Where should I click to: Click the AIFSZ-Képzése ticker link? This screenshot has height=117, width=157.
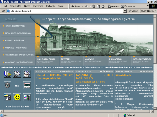point(144,68)
